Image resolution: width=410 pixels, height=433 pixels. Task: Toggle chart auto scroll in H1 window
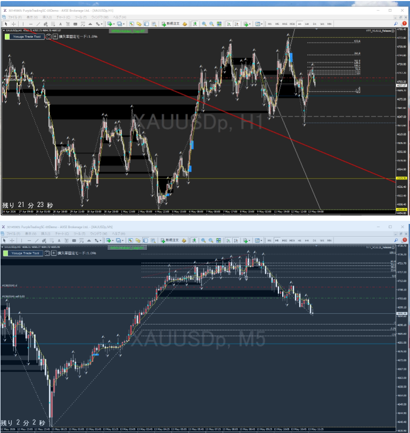coord(228,24)
